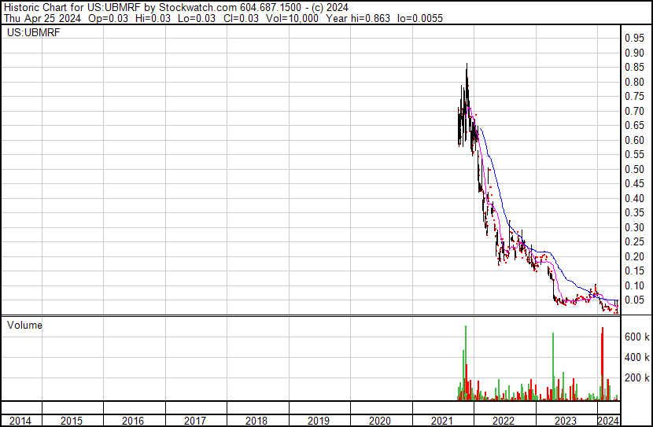Viewport: 653px width, 427px height.
Task: Click the 600 k volume axis label
Action: pyautogui.click(x=636, y=337)
